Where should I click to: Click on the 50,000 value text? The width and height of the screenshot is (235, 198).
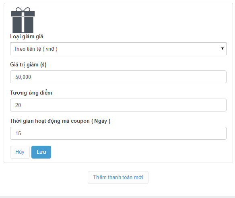[x=23, y=77]
